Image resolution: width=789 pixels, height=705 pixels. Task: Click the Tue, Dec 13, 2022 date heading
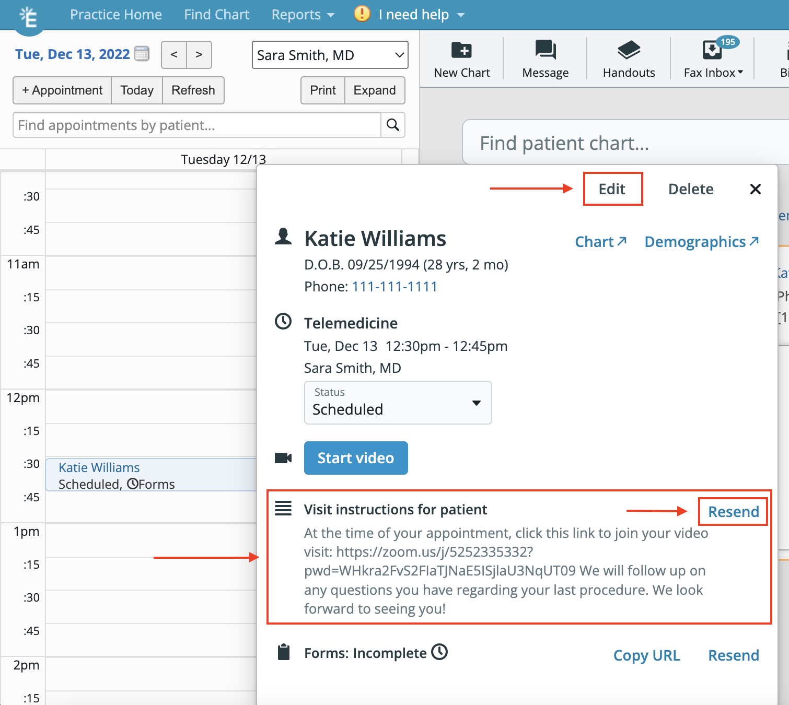coord(73,54)
